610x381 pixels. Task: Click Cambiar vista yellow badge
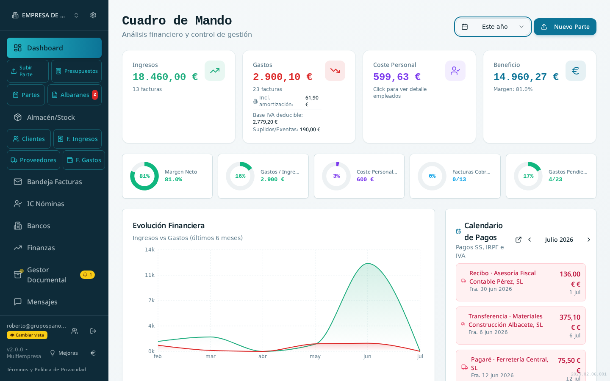(x=27, y=335)
